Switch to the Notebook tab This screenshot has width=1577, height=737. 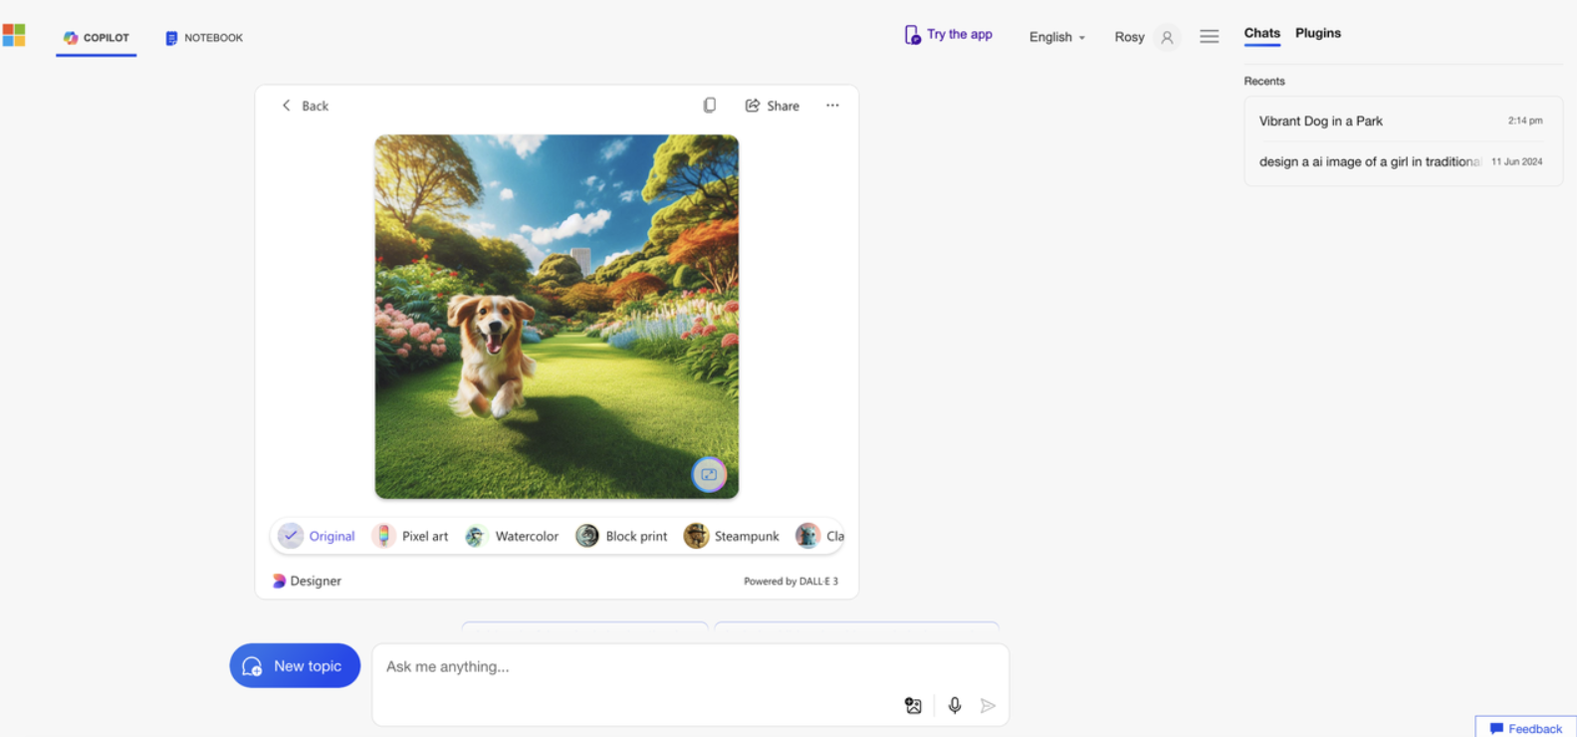point(204,38)
